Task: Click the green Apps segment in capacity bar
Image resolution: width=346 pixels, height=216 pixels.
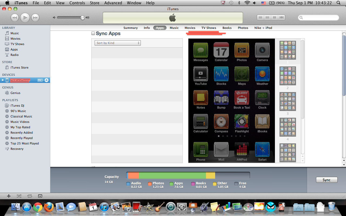Action: pos(172,175)
